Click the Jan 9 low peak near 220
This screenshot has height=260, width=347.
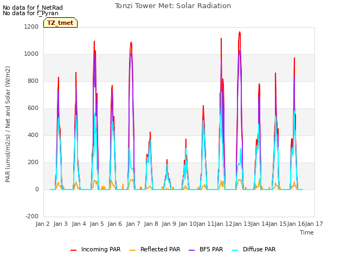(x=167, y=160)
